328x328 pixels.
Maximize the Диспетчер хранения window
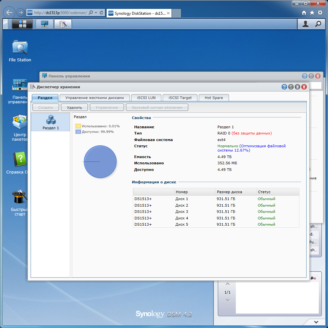coord(297,87)
